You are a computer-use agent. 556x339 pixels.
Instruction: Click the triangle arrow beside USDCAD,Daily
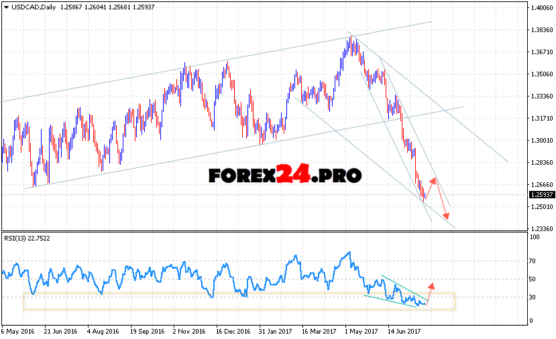coord(5,7)
